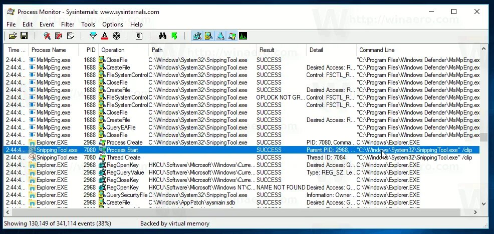Open the Help menu

(136, 24)
